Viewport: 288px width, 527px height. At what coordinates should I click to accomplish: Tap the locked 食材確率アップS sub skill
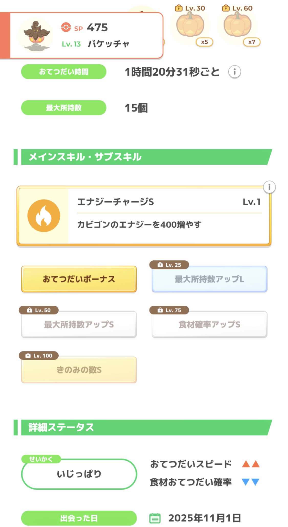(x=209, y=324)
